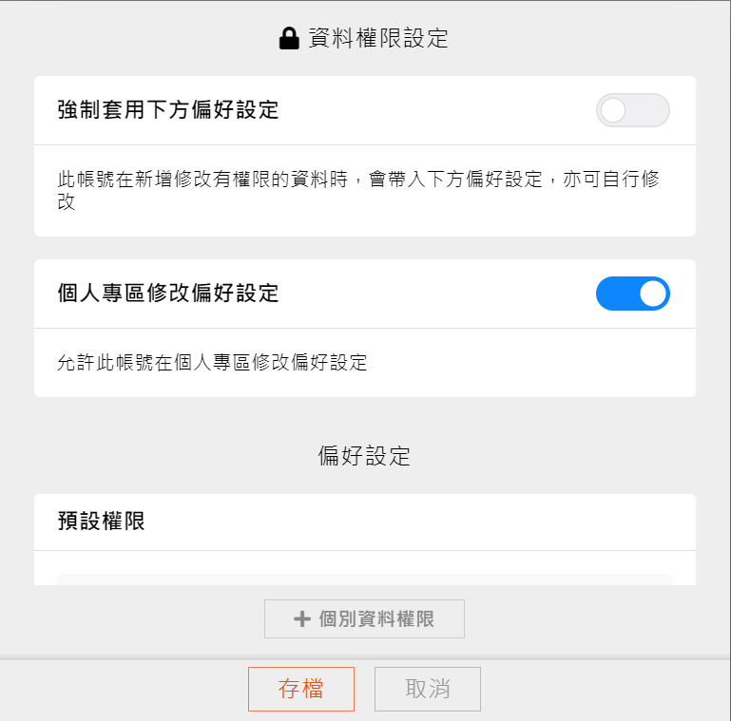Click the white knob of the gray toggle
The height and width of the screenshot is (721, 731).
(614, 110)
